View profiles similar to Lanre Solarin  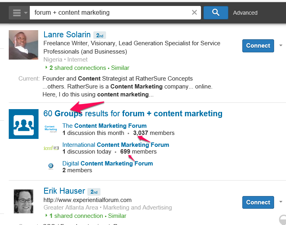coord(120,68)
